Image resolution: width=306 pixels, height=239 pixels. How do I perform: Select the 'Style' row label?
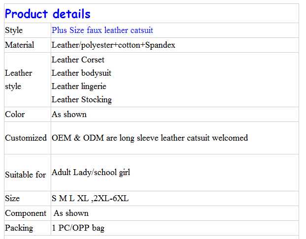click(14, 30)
